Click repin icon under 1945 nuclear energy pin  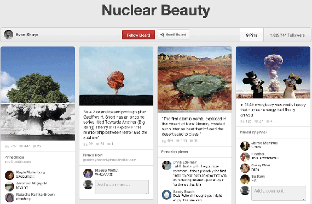tap(242, 121)
